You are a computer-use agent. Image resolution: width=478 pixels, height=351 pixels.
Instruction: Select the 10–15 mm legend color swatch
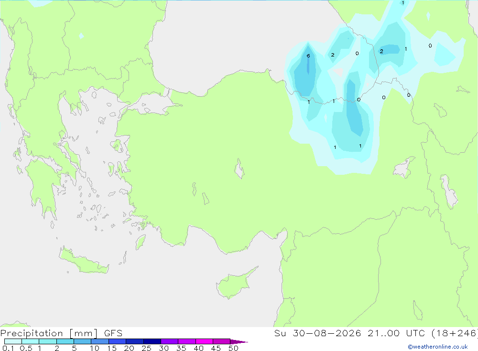coord(100,341)
